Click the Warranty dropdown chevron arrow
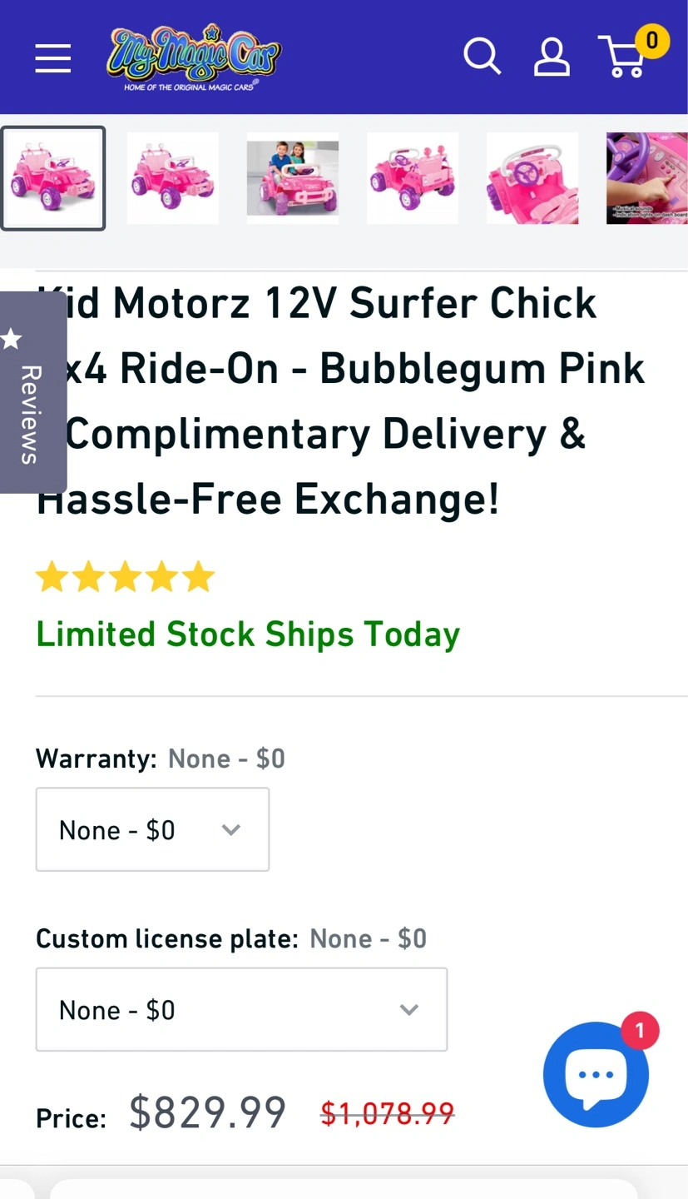The image size is (688, 1199). click(230, 829)
